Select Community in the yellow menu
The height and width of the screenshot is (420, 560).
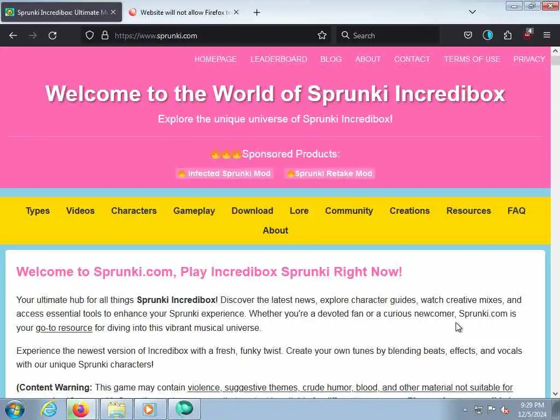point(349,211)
